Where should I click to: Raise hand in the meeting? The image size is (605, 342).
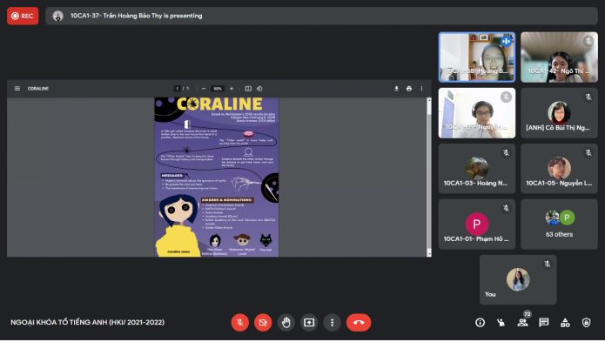[x=286, y=322]
